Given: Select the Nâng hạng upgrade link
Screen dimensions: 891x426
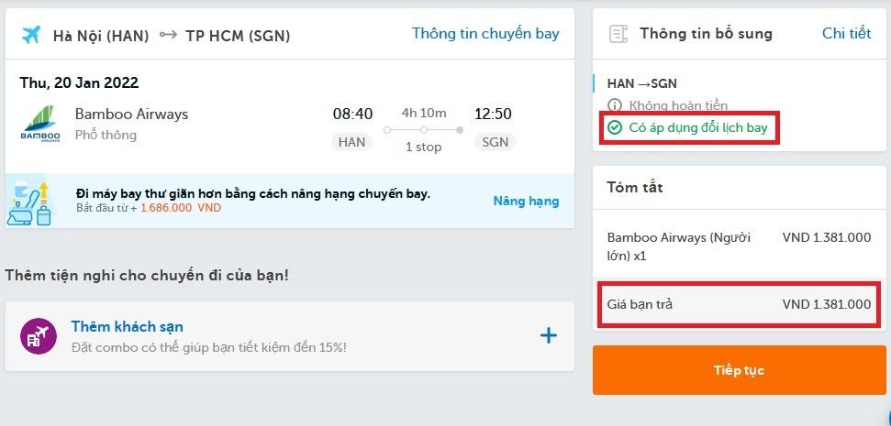Looking at the screenshot, I should 526,201.
